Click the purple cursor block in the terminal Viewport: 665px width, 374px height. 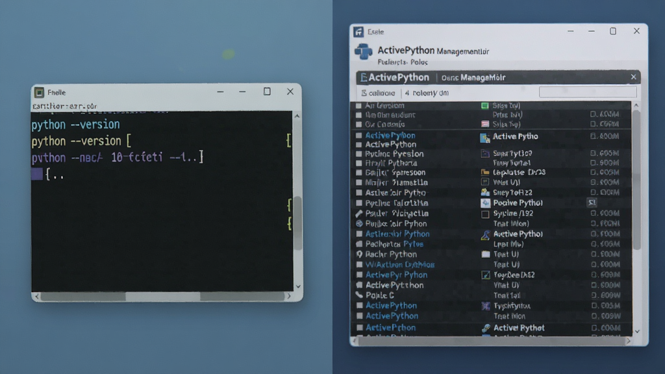(37, 174)
